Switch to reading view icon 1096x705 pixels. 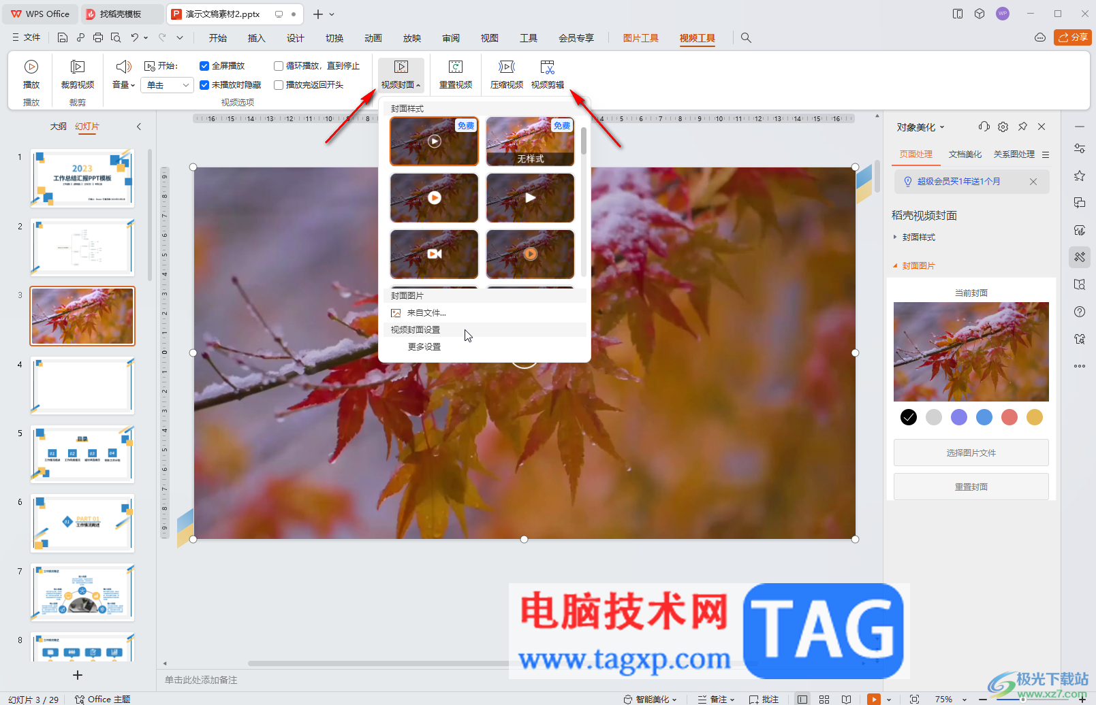pyautogui.click(x=846, y=699)
